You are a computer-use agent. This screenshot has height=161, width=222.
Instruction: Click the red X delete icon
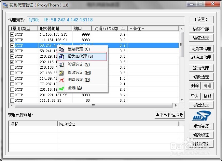(x=61, y=80)
